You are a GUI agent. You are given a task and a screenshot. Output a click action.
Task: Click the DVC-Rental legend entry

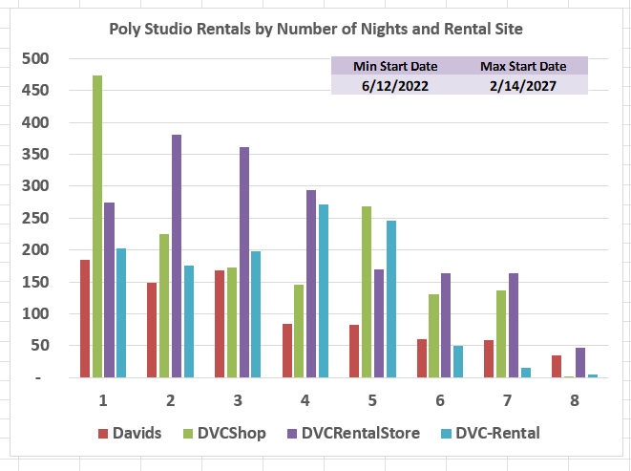(x=490, y=433)
